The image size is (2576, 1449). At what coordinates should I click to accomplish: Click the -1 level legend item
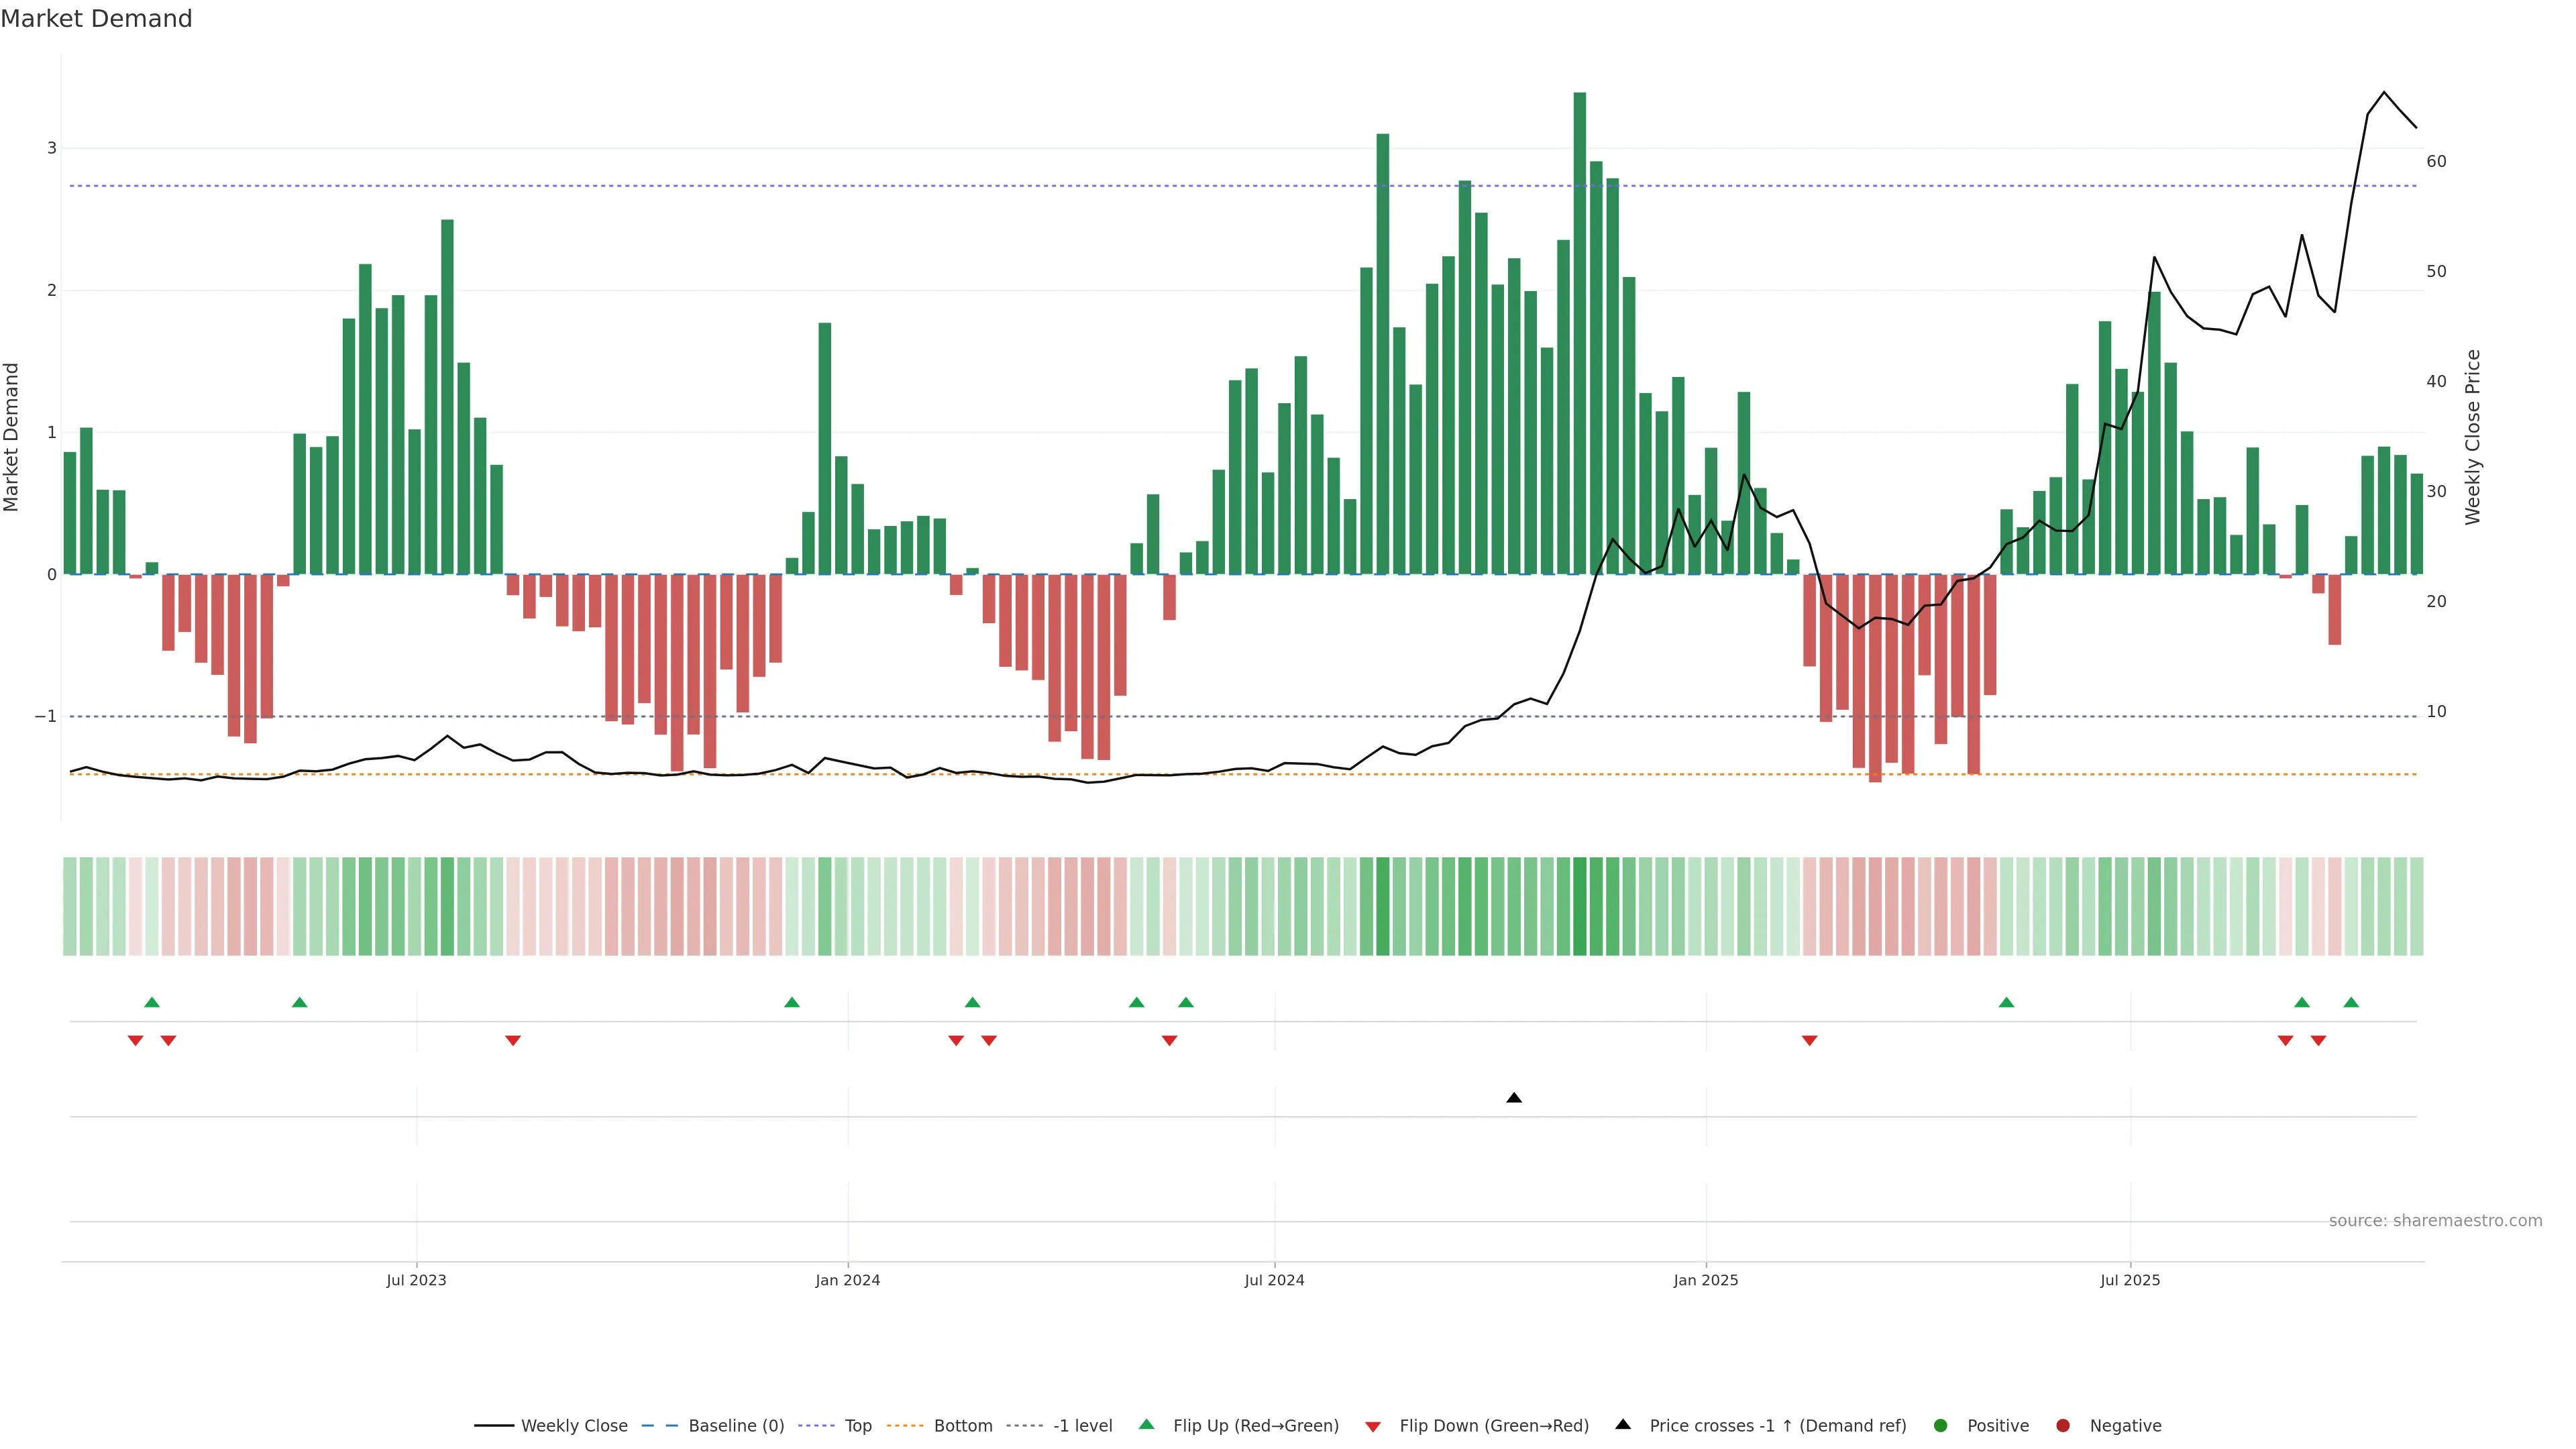[x=1082, y=1425]
